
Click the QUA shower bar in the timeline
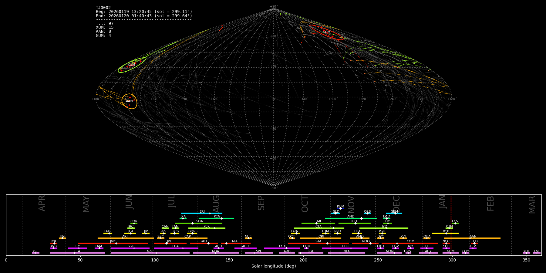pos(427,238)
